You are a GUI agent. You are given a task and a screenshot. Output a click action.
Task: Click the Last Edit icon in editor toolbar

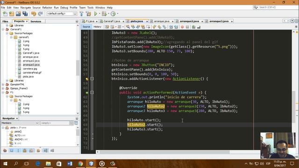pos(107,27)
